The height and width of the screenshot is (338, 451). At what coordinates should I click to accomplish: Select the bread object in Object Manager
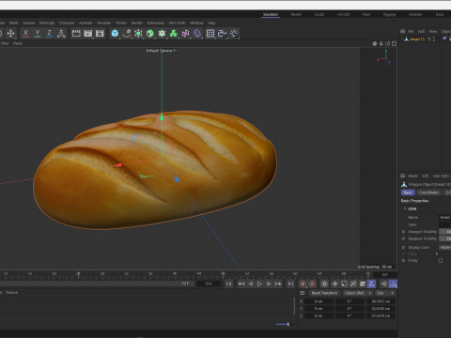417,39
